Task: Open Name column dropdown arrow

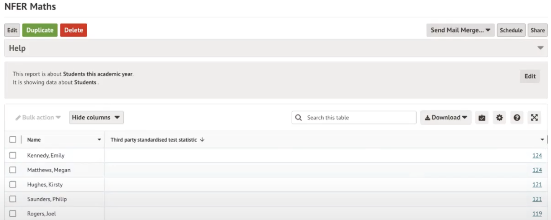Action: coord(99,140)
